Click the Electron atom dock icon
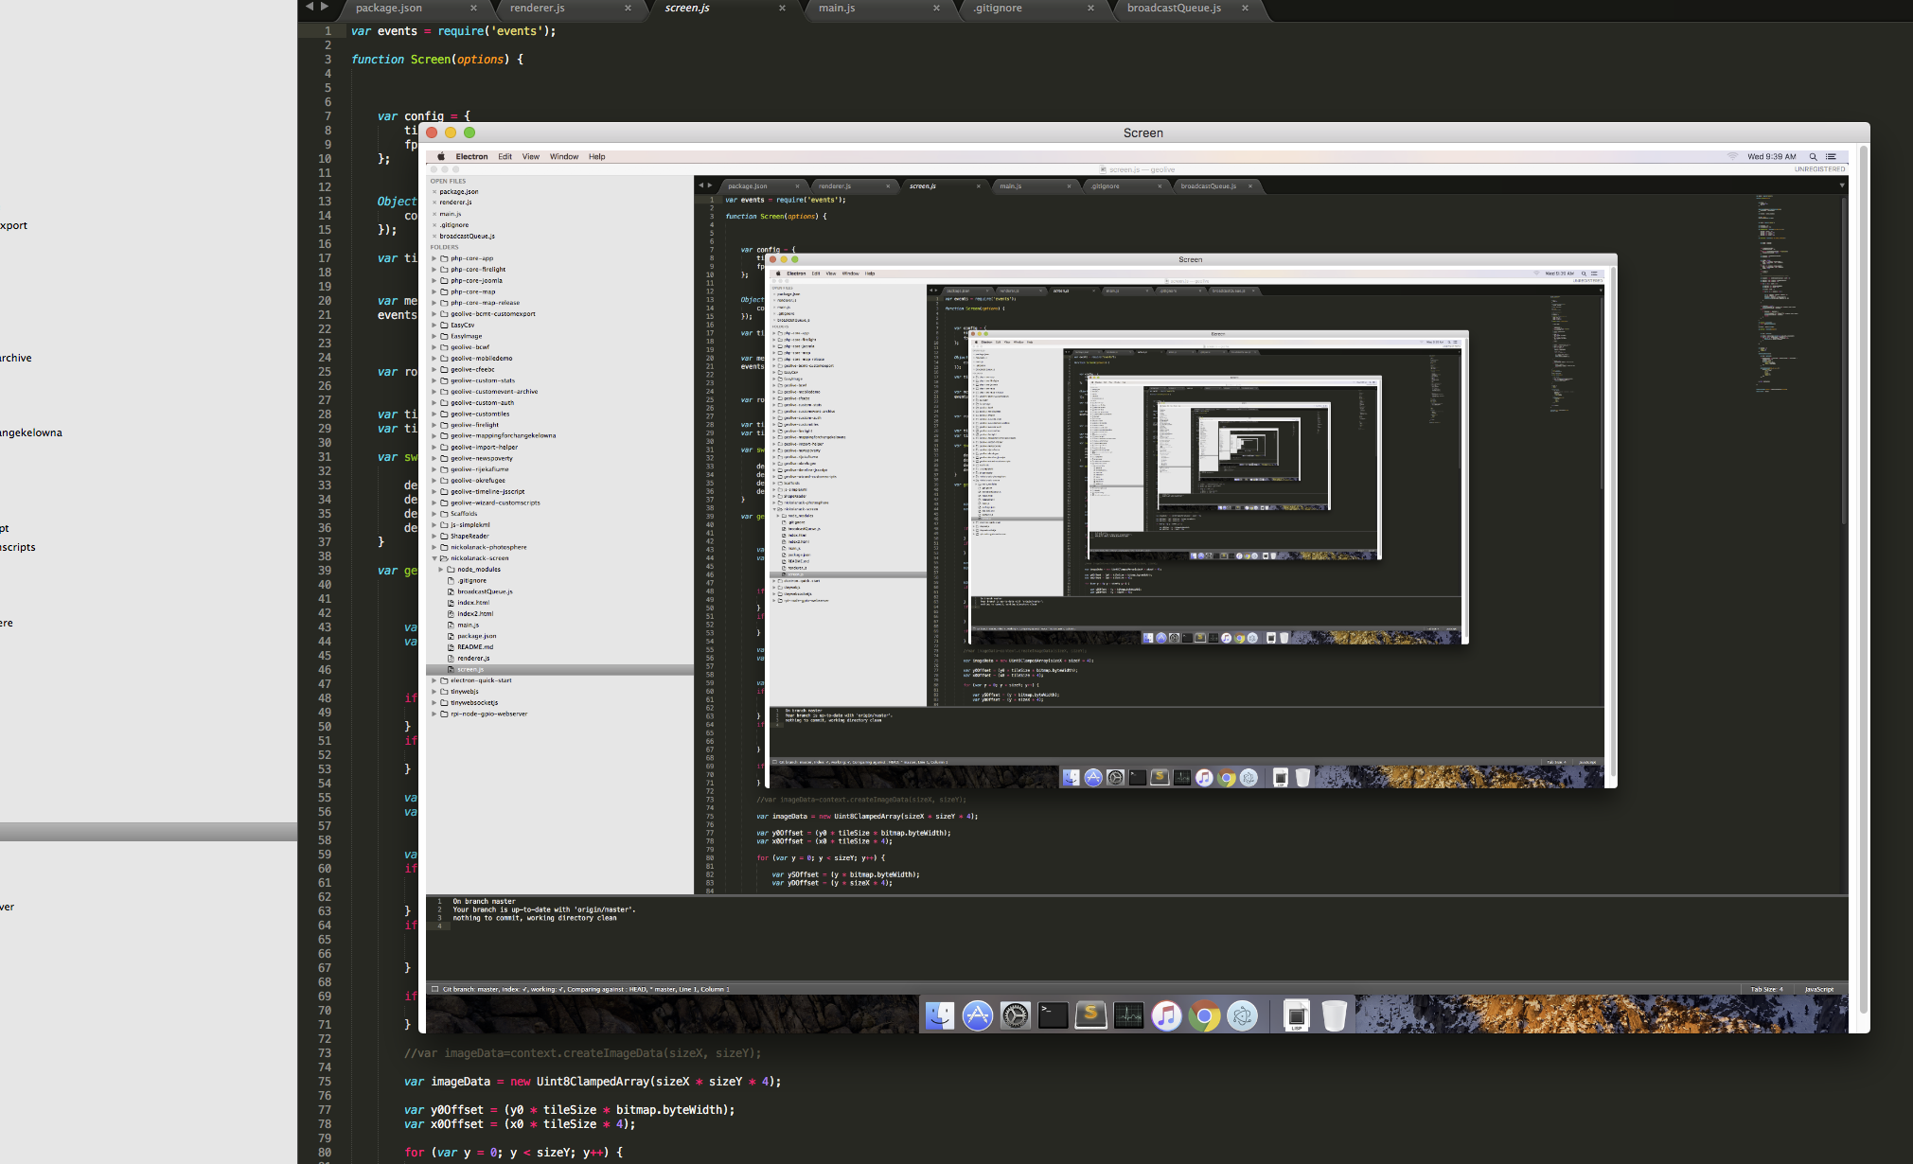This screenshot has height=1164, width=1913. coord(1242,1015)
